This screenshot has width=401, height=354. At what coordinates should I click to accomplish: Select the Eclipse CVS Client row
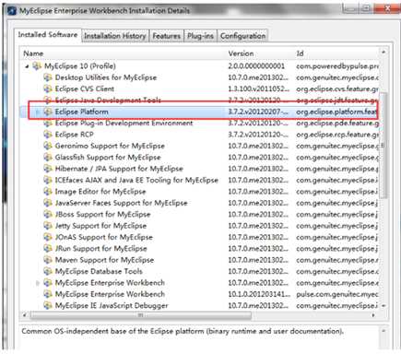click(200, 88)
